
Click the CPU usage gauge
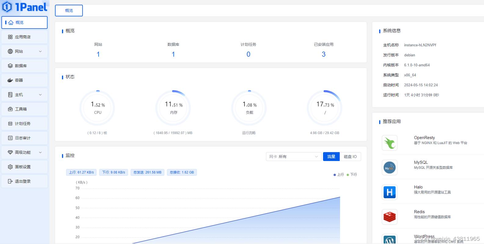(x=98, y=108)
